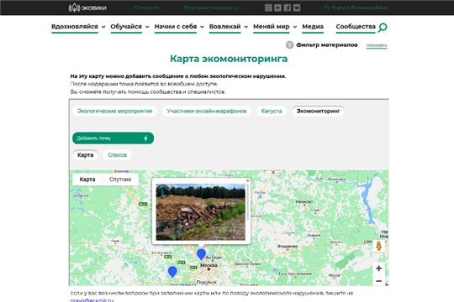The height and width of the screenshot is (302, 454).
Task: Click the Фильтр материалов label
Action: coord(326,44)
